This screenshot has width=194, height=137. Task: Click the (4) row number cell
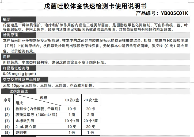pos(7,127)
